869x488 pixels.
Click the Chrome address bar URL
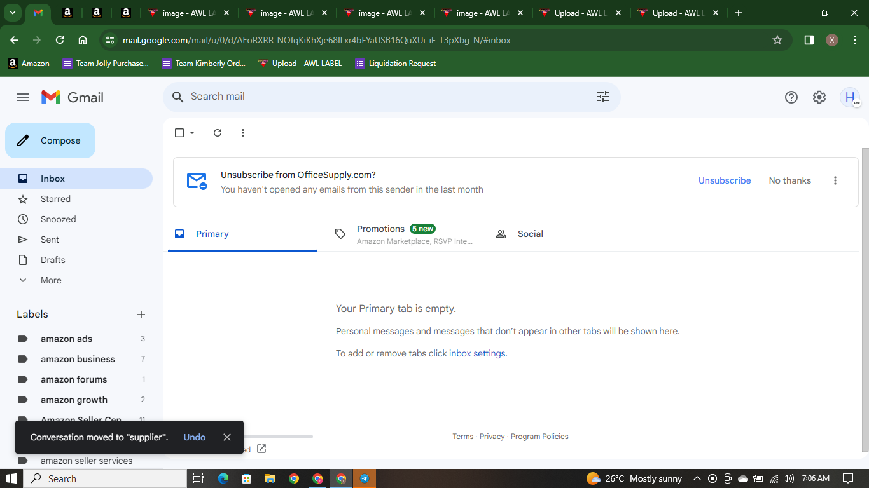click(317, 40)
